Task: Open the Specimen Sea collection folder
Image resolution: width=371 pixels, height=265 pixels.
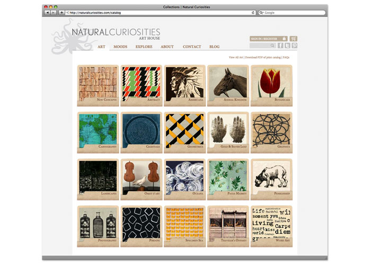Action: (x=185, y=226)
